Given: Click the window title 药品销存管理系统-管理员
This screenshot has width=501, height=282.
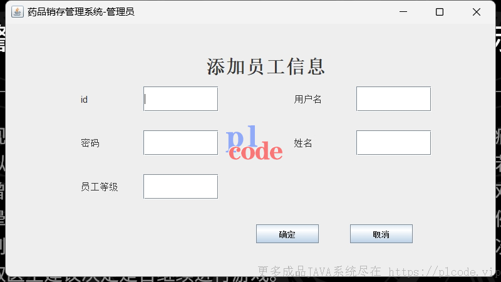Looking at the screenshot, I should (81, 12).
